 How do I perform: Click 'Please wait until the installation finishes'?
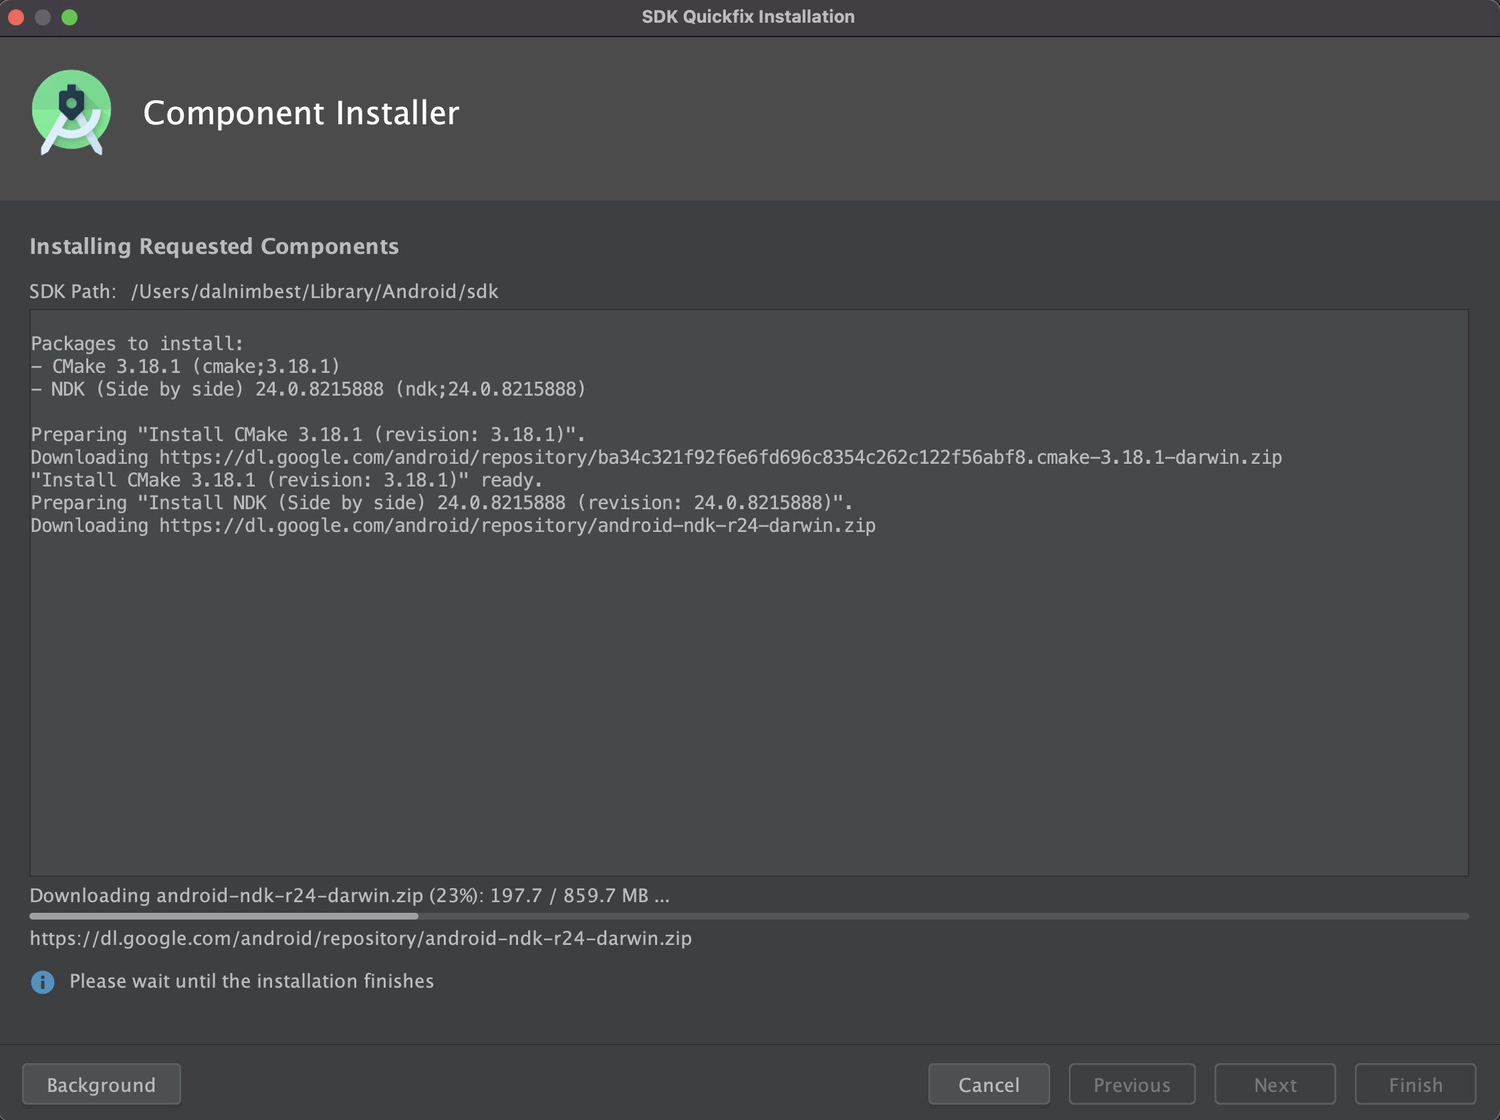click(x=251, y=981)
